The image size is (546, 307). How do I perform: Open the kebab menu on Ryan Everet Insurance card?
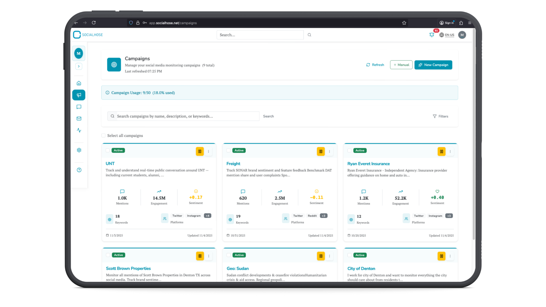point(450,151)
